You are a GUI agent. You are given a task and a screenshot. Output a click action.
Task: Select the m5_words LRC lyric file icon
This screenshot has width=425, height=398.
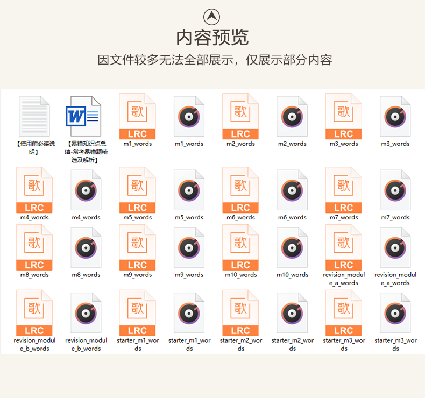pyautogui.click(x=137, y=190)
